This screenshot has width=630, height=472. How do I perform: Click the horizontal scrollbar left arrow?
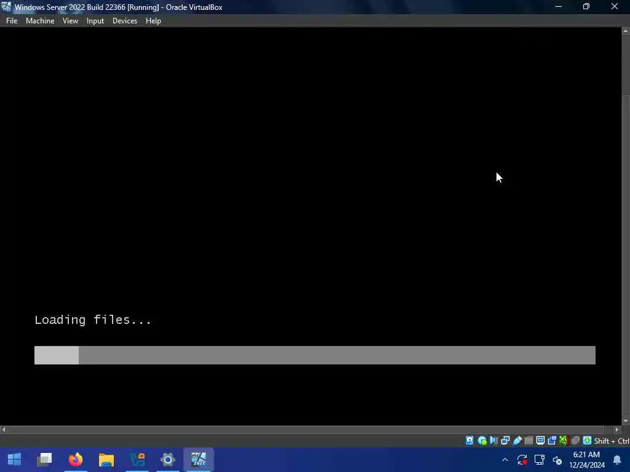click(x=4, y=430)
